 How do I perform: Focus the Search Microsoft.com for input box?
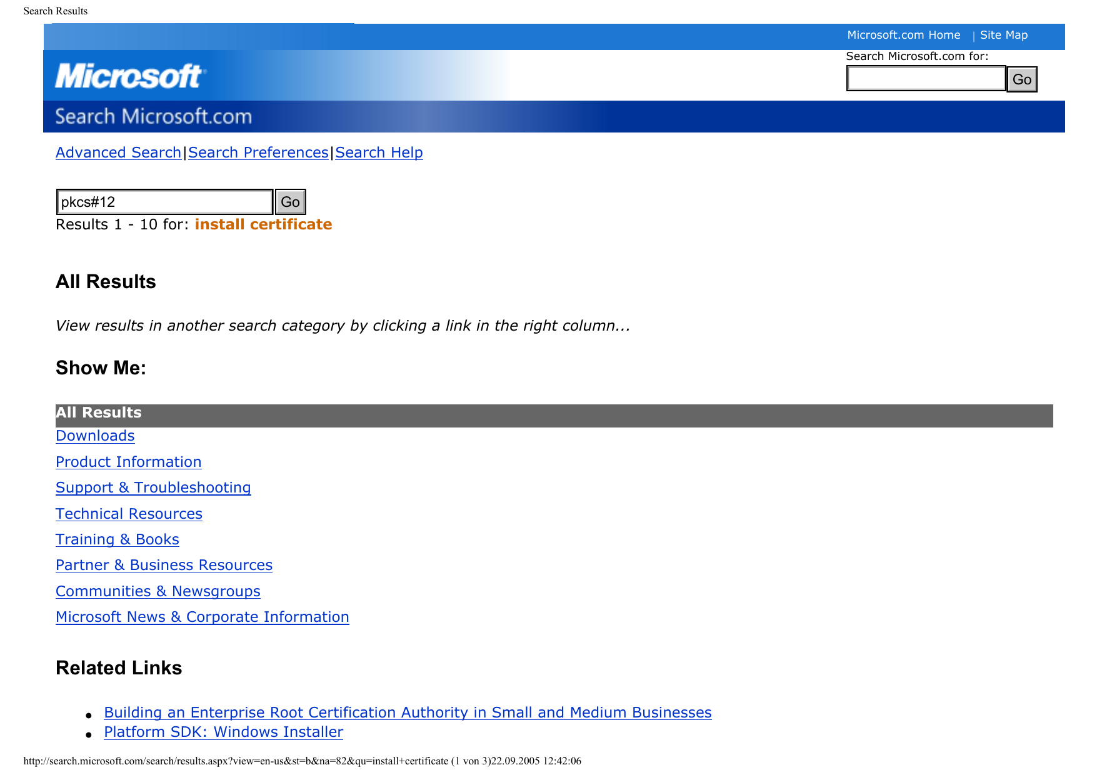(926, 79)
